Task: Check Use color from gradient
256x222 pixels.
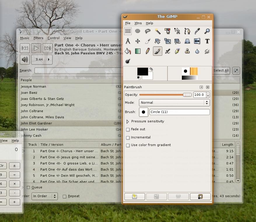Action: (x=128, y=145)
